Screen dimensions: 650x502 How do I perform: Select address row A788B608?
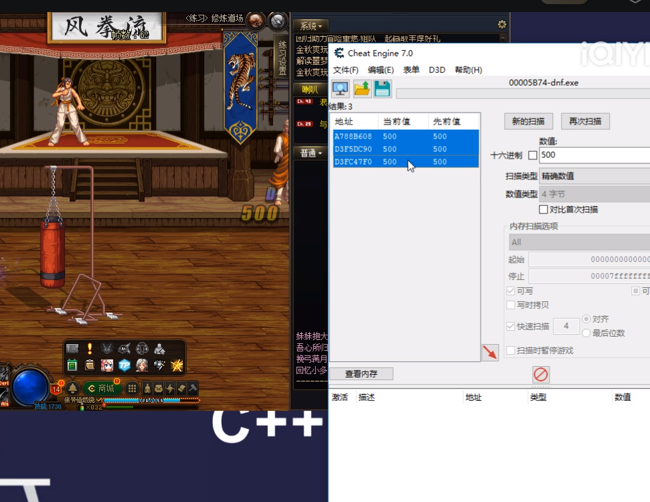pyautogui.click(x=406, y=137)
